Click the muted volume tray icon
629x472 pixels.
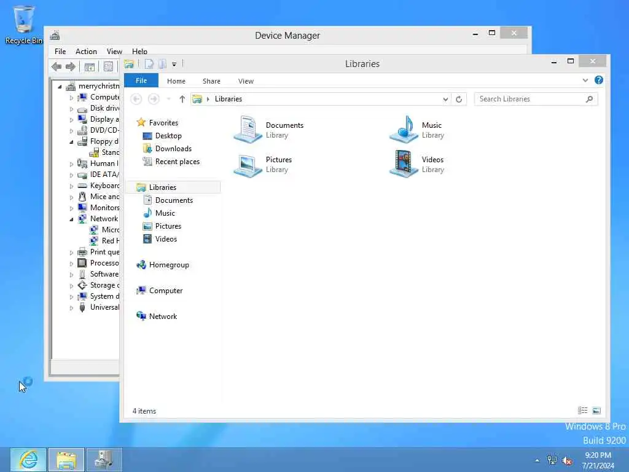click(567, 460)
